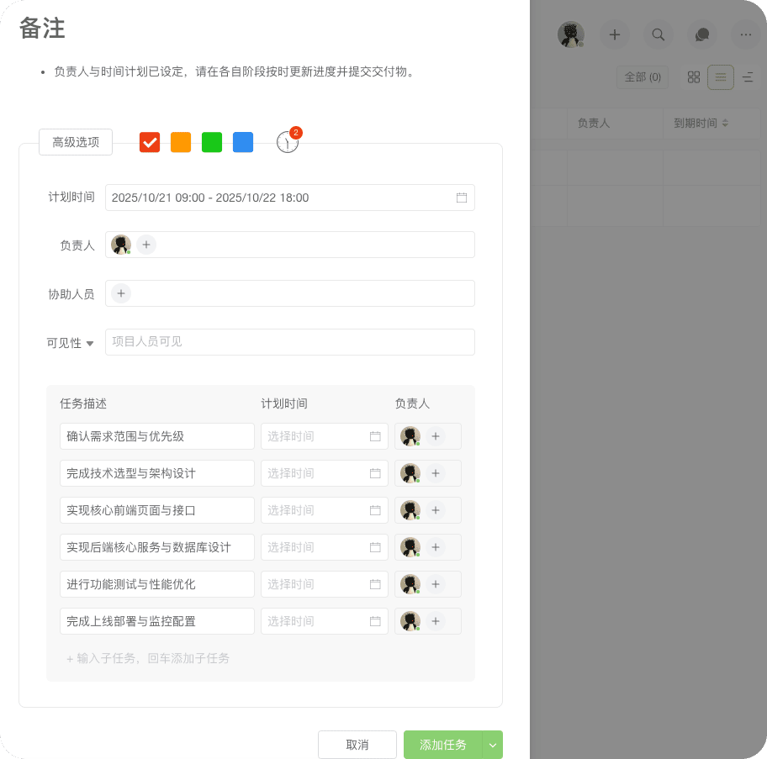Open the more options ellipsis in header
This screenshot has height=759, width=767.
(x=745, y=34)
